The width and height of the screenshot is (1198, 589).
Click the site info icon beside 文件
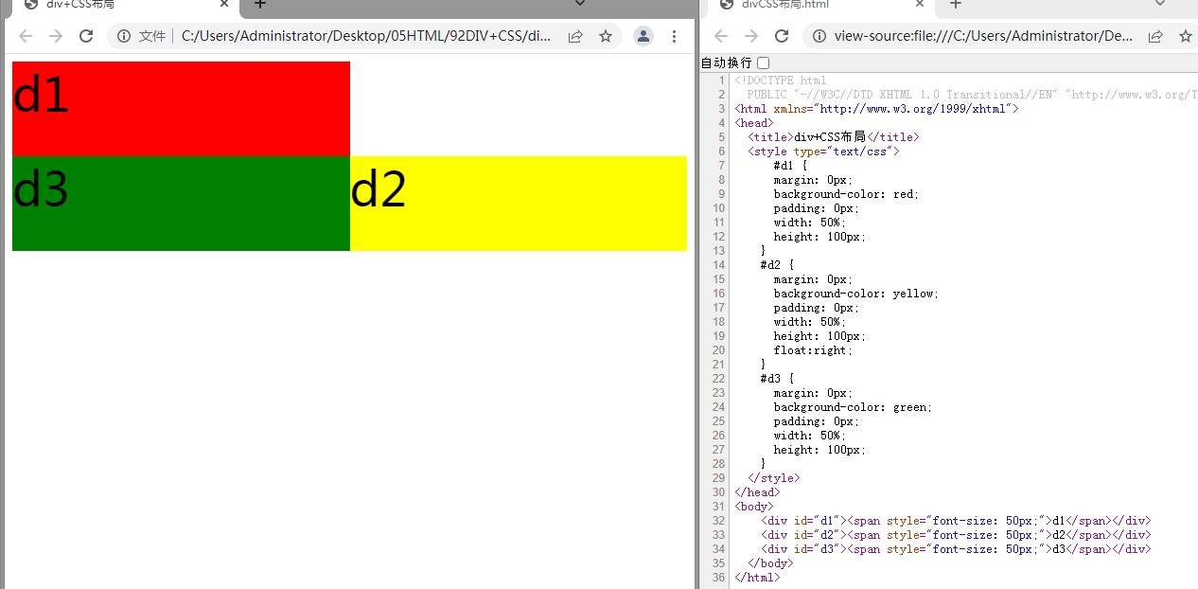pyautogui.click(x=124, y=36)
